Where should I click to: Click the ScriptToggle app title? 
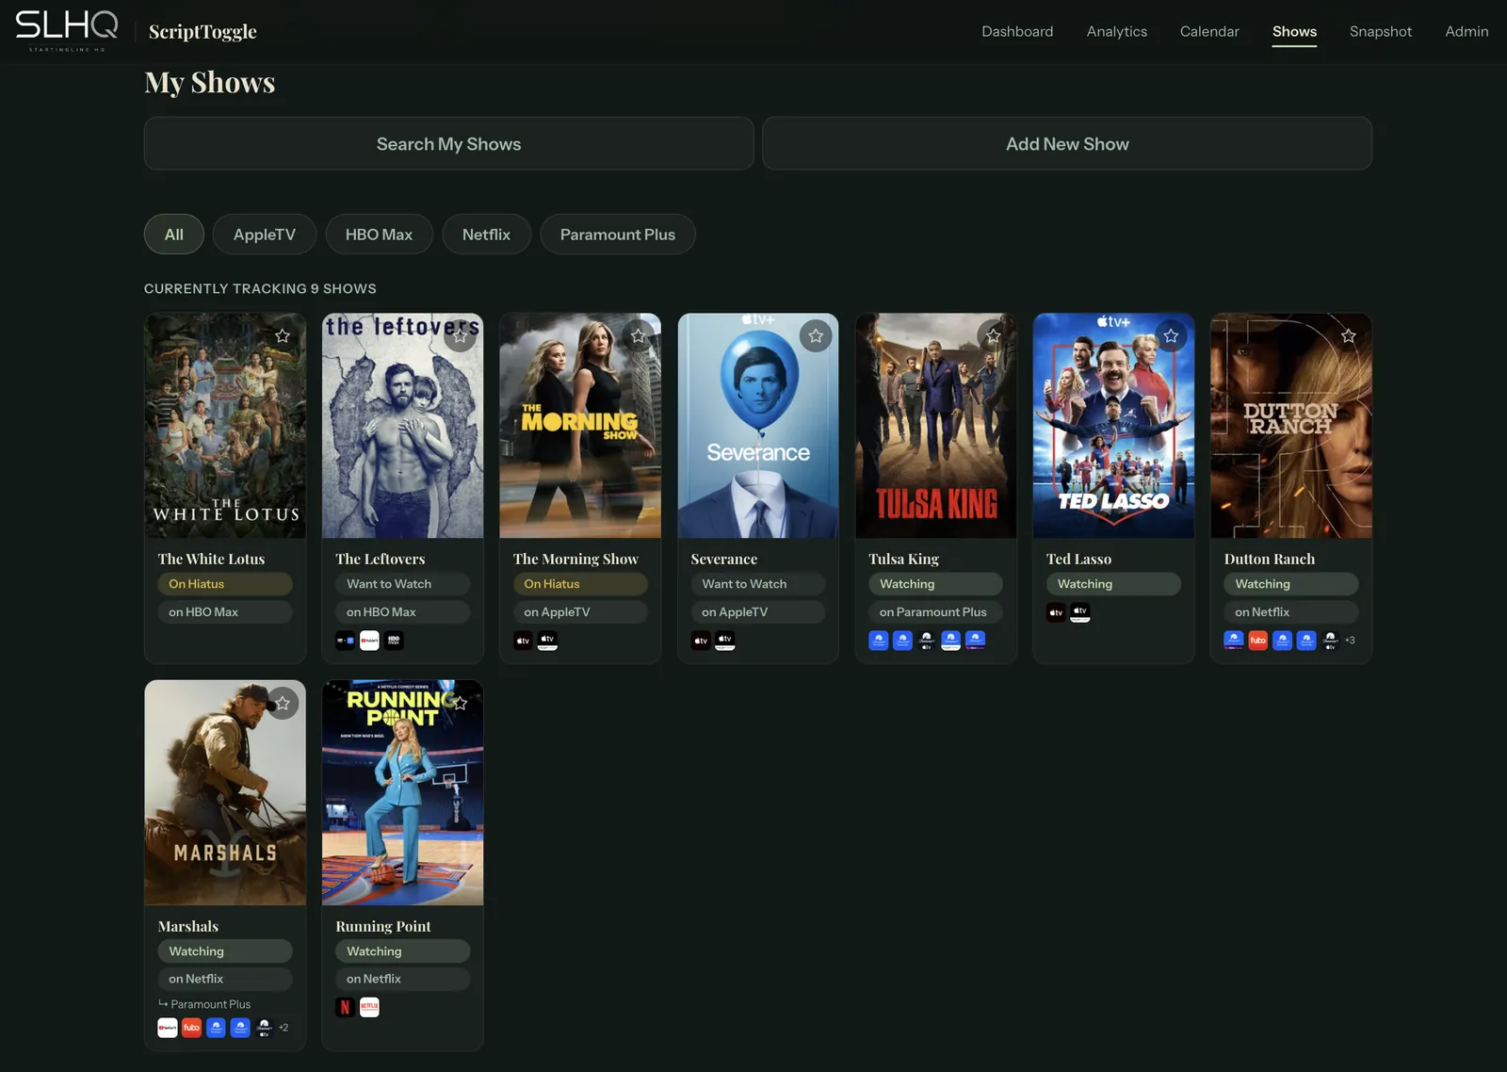coord(203,32)
